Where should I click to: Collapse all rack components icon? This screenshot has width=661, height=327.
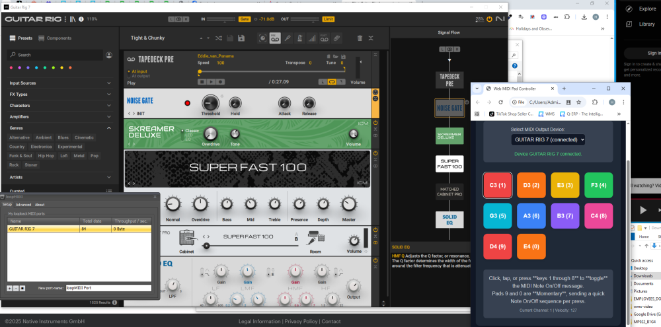(371, 38)
